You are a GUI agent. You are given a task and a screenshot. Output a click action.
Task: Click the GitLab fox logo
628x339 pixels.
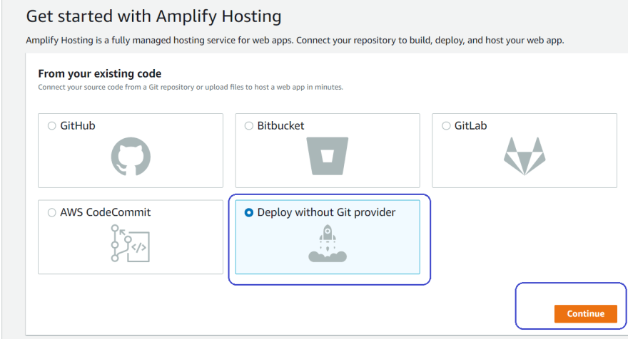(525, 156)
